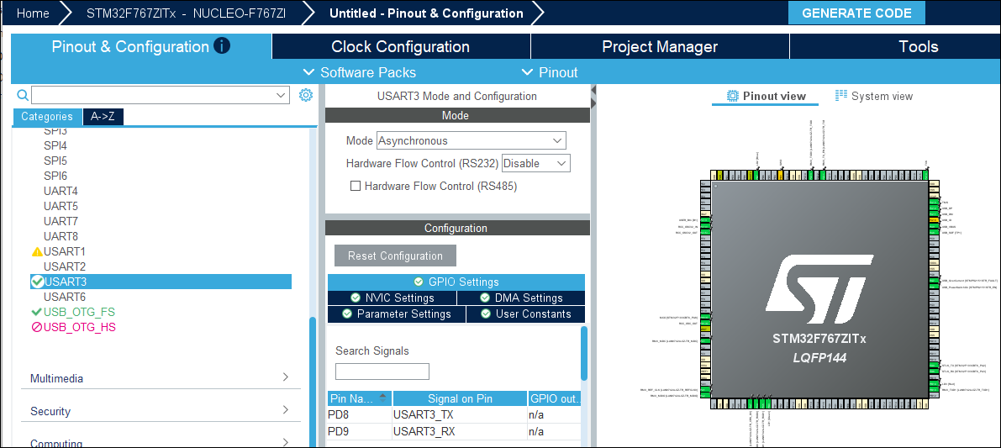This screenshot has width=1001, height=448.
Task: Switch to the A->Z sorting tab
Action: tap(103, 116)
